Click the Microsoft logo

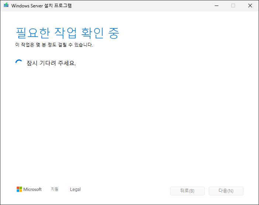(x=29, y=189)
